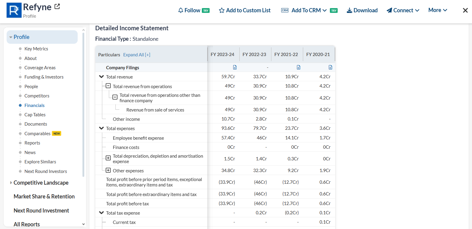Click the CRM badge icon
This screenshot has width=472, height=229.
click(x=285, y=10)
